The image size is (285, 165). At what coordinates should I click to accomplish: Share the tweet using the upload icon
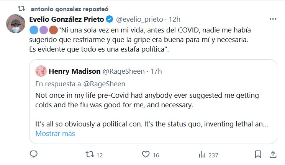[x=273, y=155]
